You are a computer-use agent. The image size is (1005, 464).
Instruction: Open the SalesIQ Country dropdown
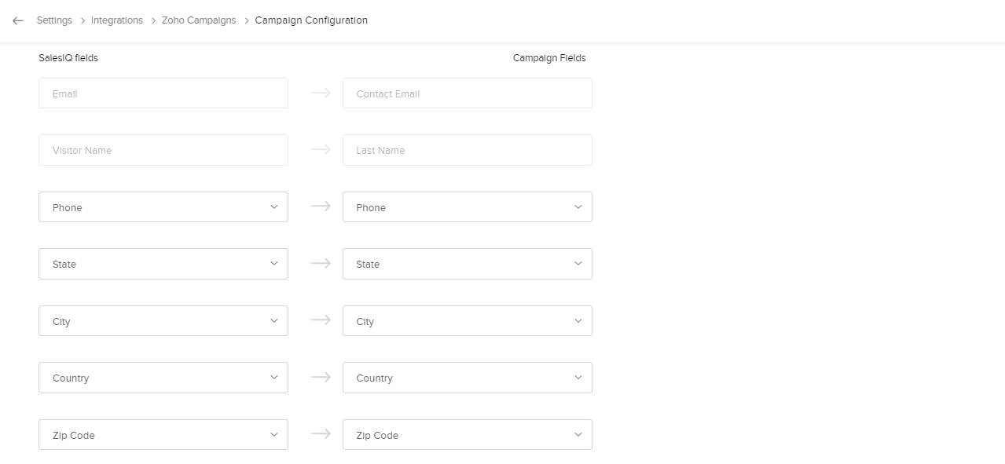163,378
